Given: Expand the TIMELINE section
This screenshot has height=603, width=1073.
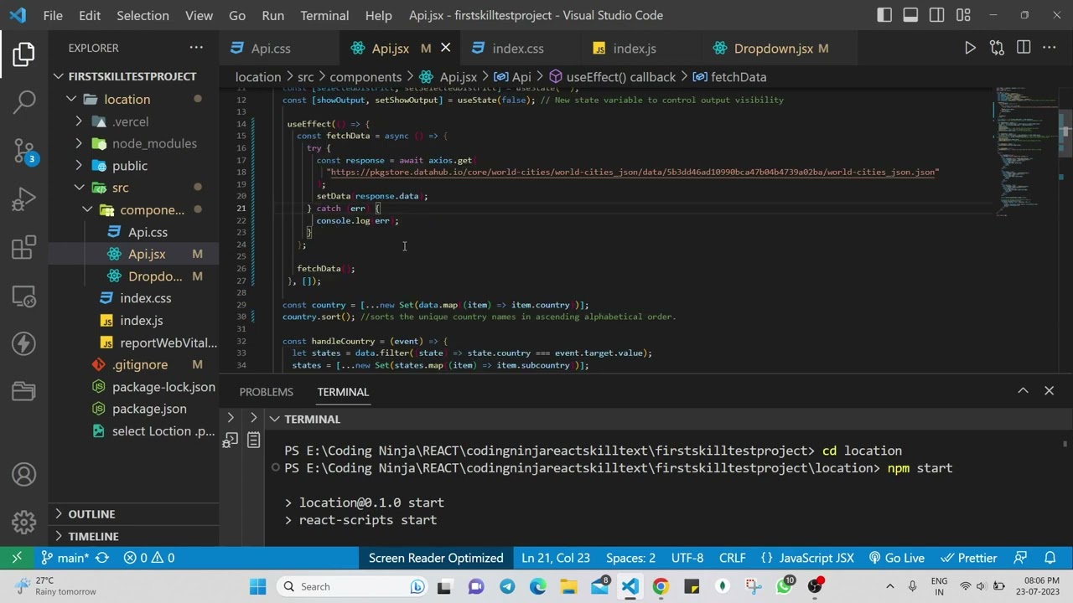Looking at the screenshot, I should pos(93,536).
